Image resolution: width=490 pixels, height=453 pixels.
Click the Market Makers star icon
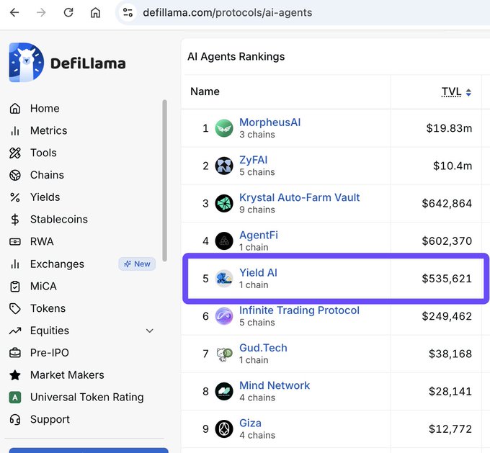click(x=15, y=375)
